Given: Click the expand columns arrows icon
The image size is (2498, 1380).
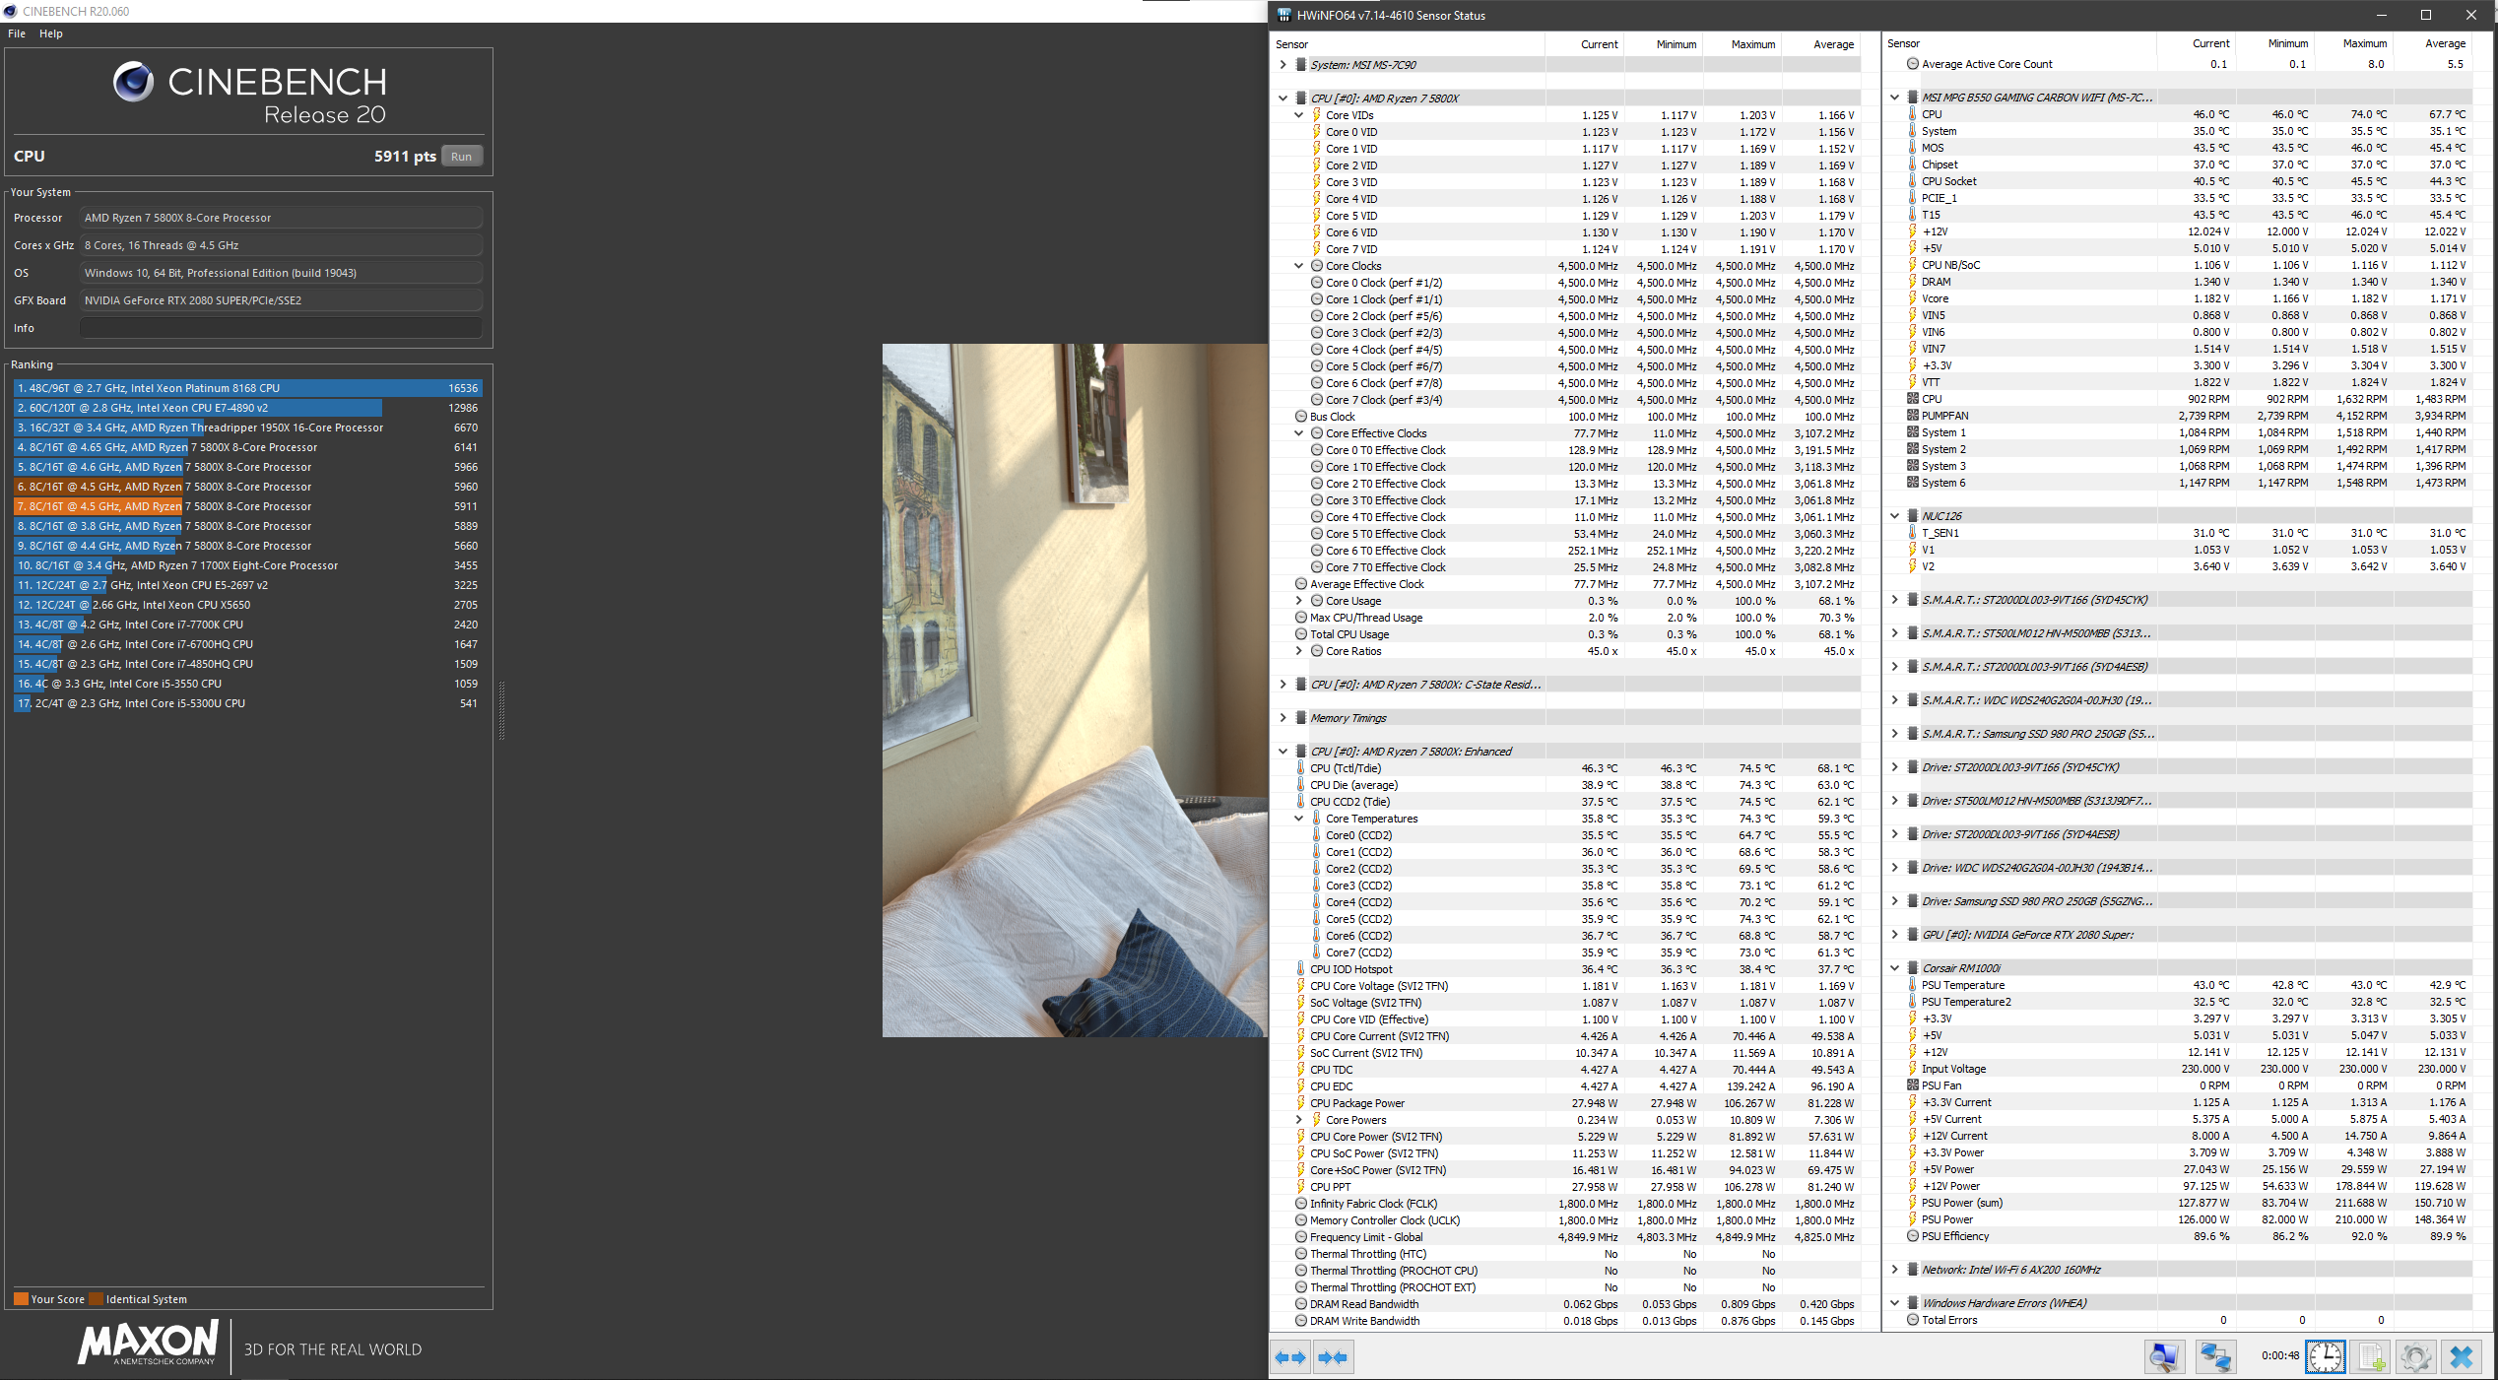Looking at the screenshot, I should pyautogui.click(x=1290, y=1357).
